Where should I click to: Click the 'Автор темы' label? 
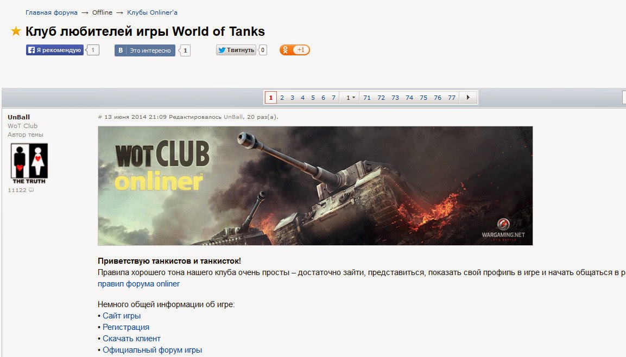(x=25, y=135)
